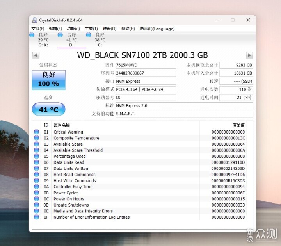Click the transfer mode field PCIe 4.0 x4
This screenshot has height=246, width=281.
pos(146,89)
